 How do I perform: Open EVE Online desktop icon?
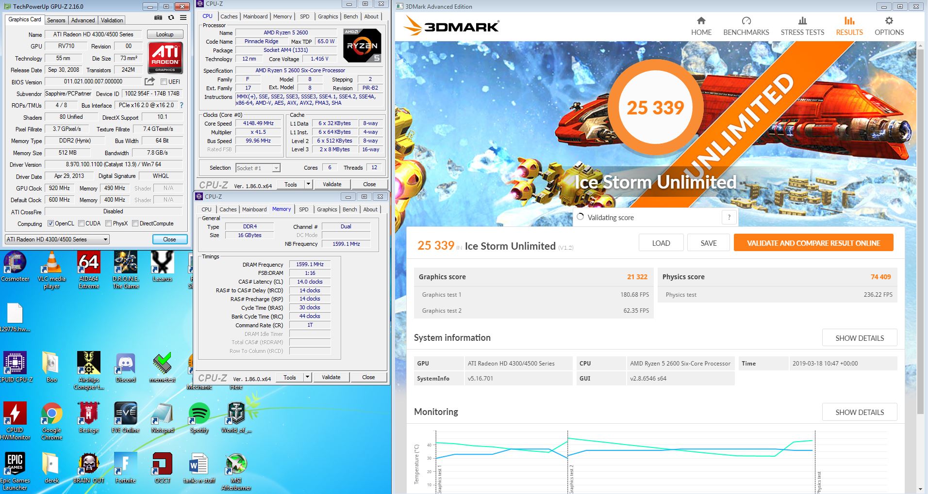click(x=125, y=417)
